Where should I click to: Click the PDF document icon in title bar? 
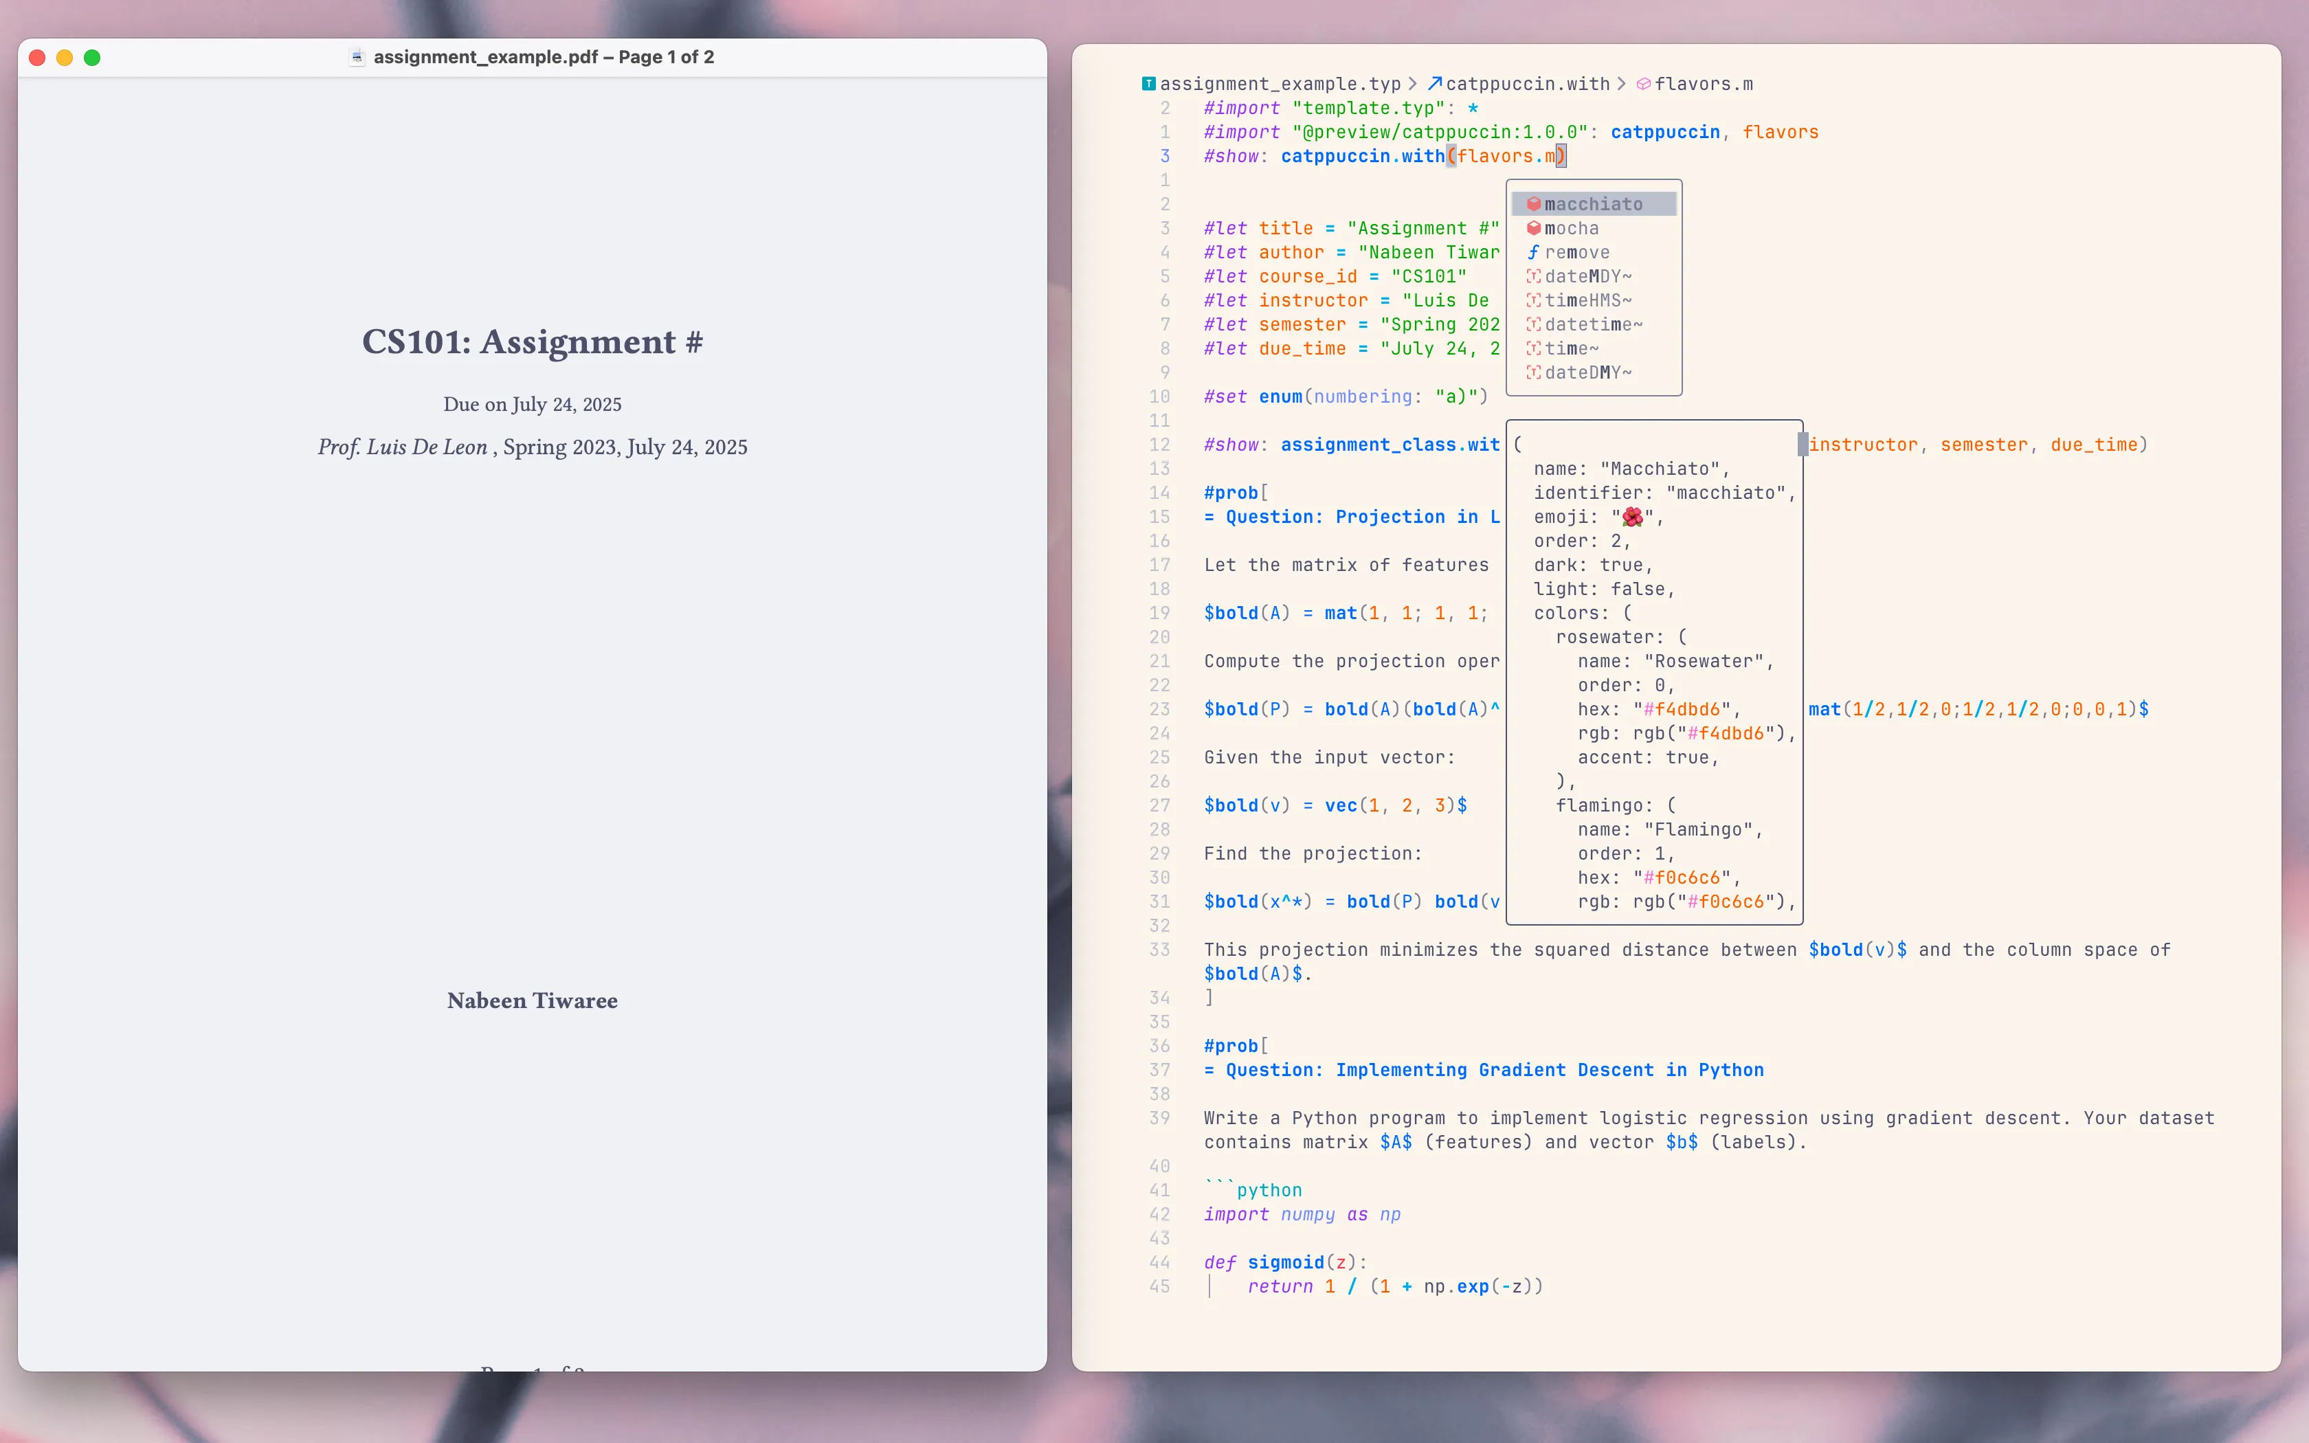coord(357,57)
